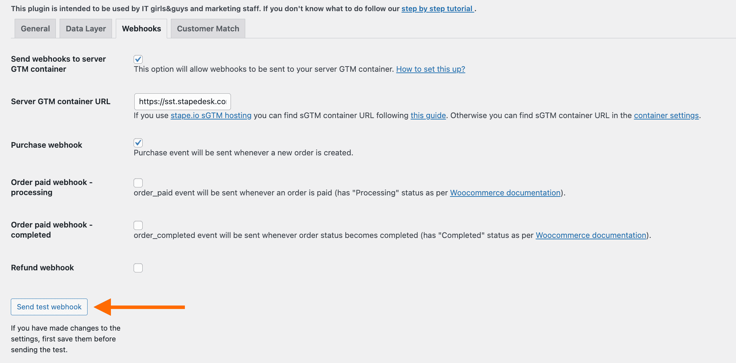736x363 pixels.
Task: Enable the order paid processing webhook
Action: tap(138, 183)
